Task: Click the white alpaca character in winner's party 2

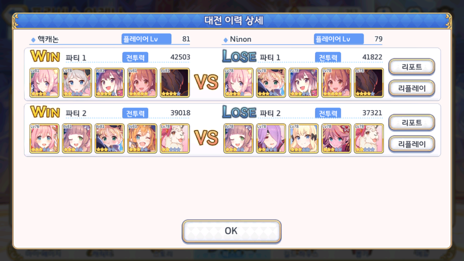Action: (x=175, y=138)
